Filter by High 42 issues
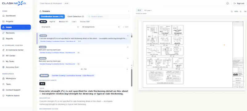 (x=52, y=22)
